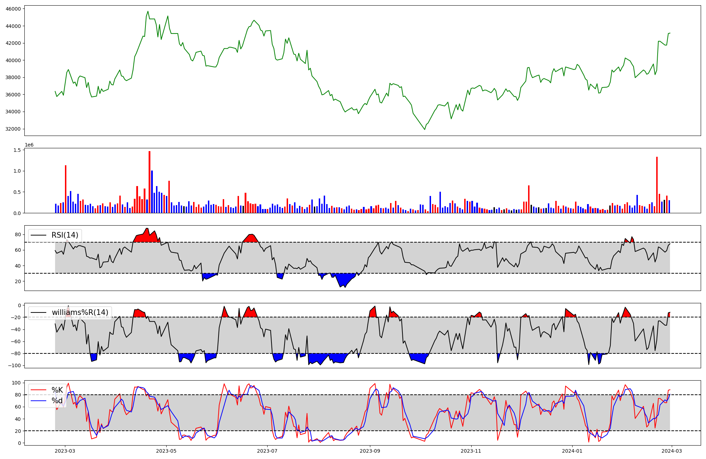This screenshot has width=706, height=459.
Task: Click the 2023-09 x-axis date label
Action: tap(370, 451)
